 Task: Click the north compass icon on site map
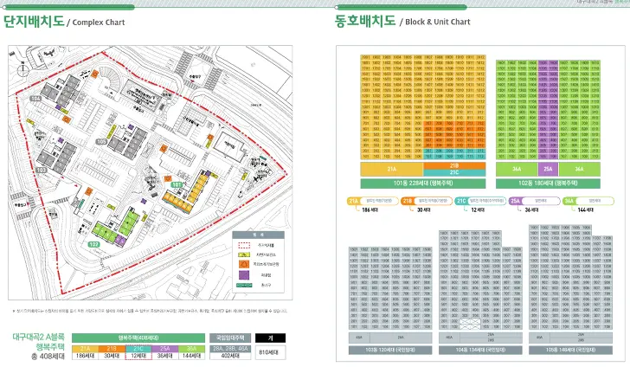[x=23, y=68]
